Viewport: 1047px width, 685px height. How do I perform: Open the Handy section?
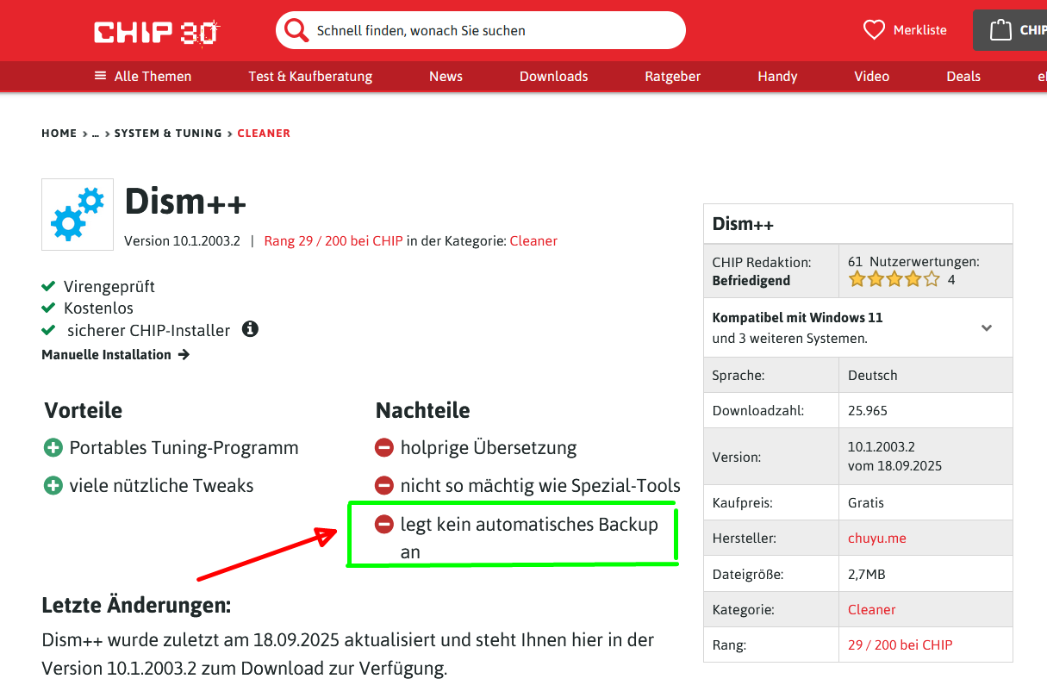(777, 76)
